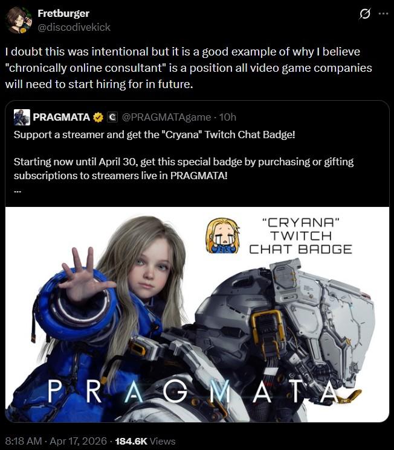Screen dimensions: 394x450
Task: Click the 8:18 AM Apr 17 timestamp
Action: (56, 441)
